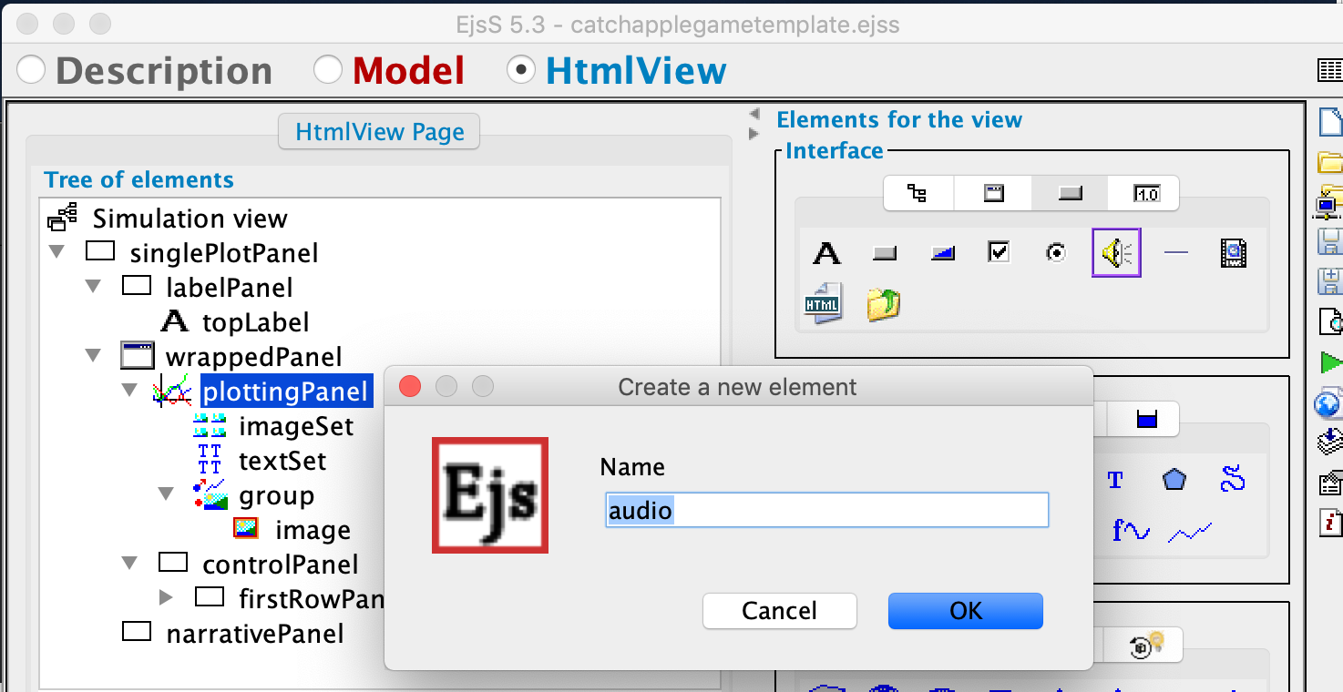Image resolution: width=1343 pixels, height=692 pixels.
Task: Click the grid icon at top right corner
Action: pyautogui.click(x=1330, y=70)
